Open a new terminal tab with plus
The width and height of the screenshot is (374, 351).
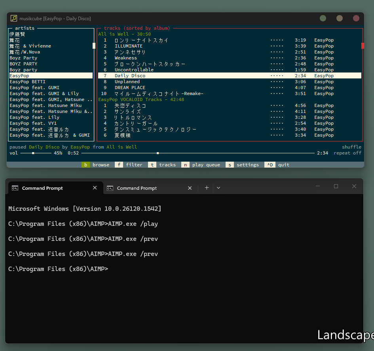click(x=207, y=188)
